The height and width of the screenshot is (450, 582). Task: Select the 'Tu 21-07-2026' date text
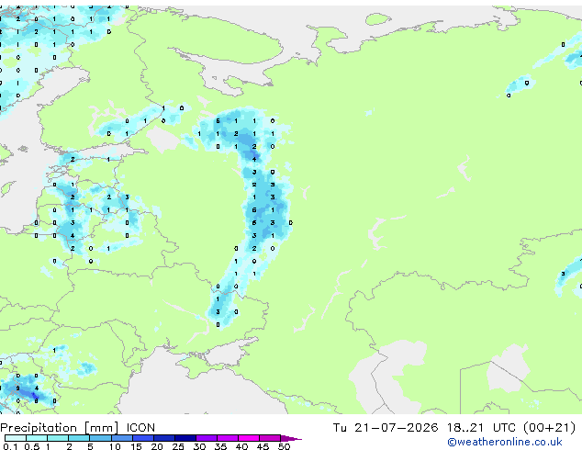[x=386, y=428]
